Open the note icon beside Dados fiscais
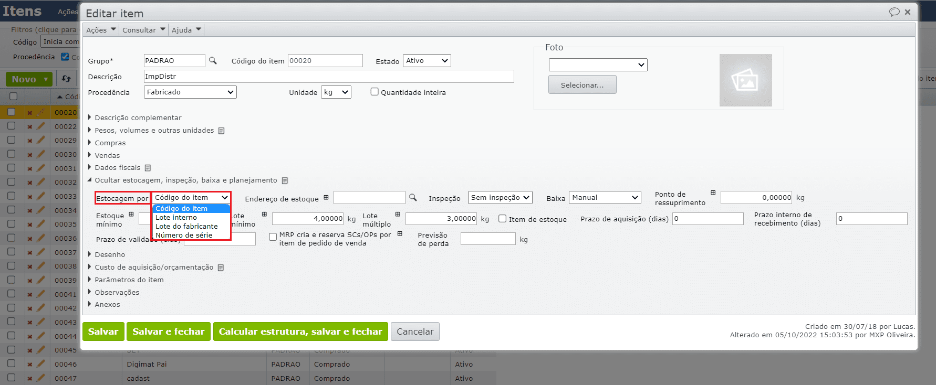Image resolution: width=936 pixels, height=385 pixels. coord(148,168)
